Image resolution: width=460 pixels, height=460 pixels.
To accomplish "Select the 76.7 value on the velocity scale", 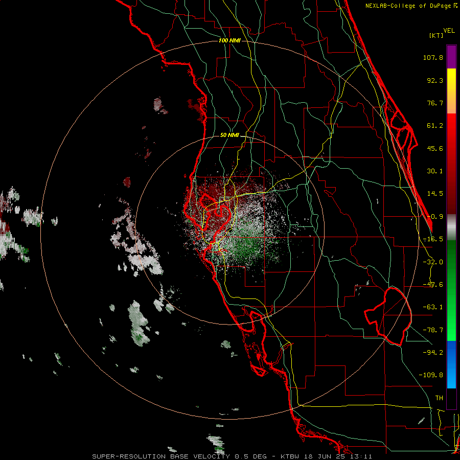I will pyautogui.click(x=435, y=103).
